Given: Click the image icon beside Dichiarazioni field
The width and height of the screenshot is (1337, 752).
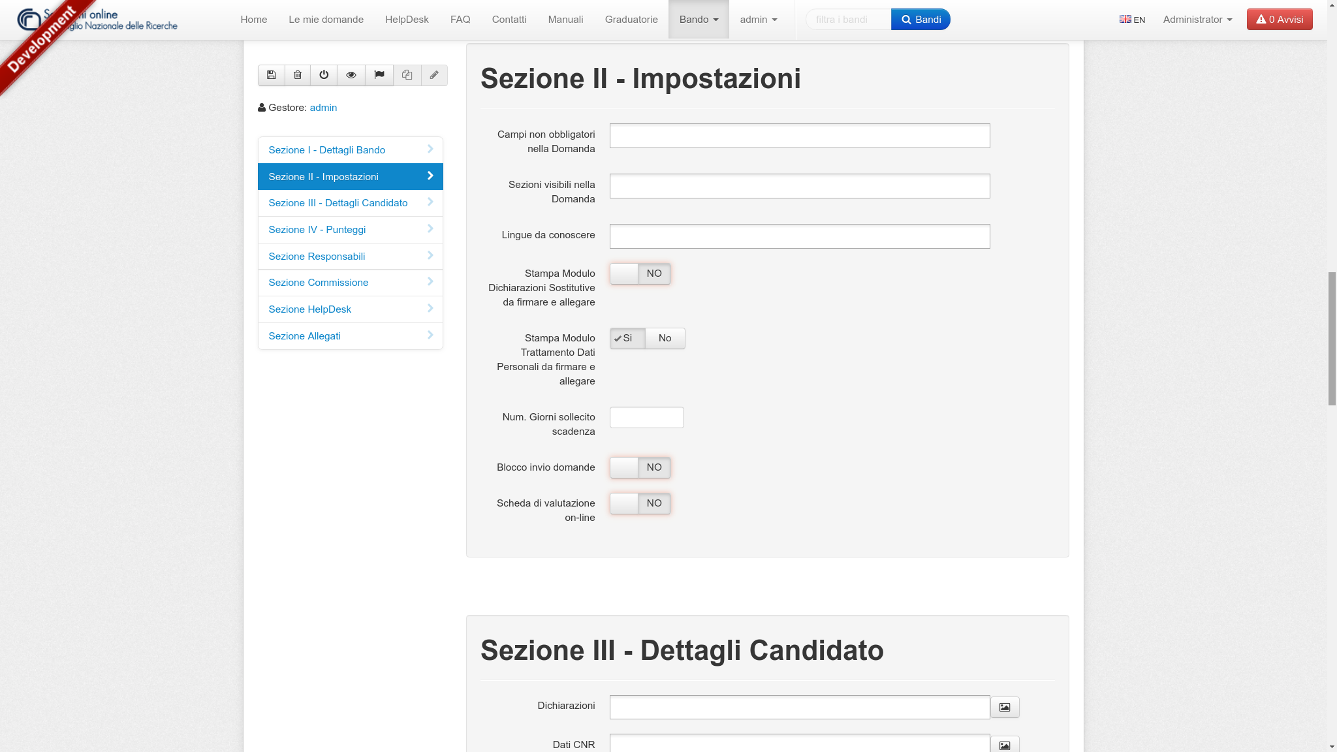Looking at the screenshot, I should tap(1005, 707).
